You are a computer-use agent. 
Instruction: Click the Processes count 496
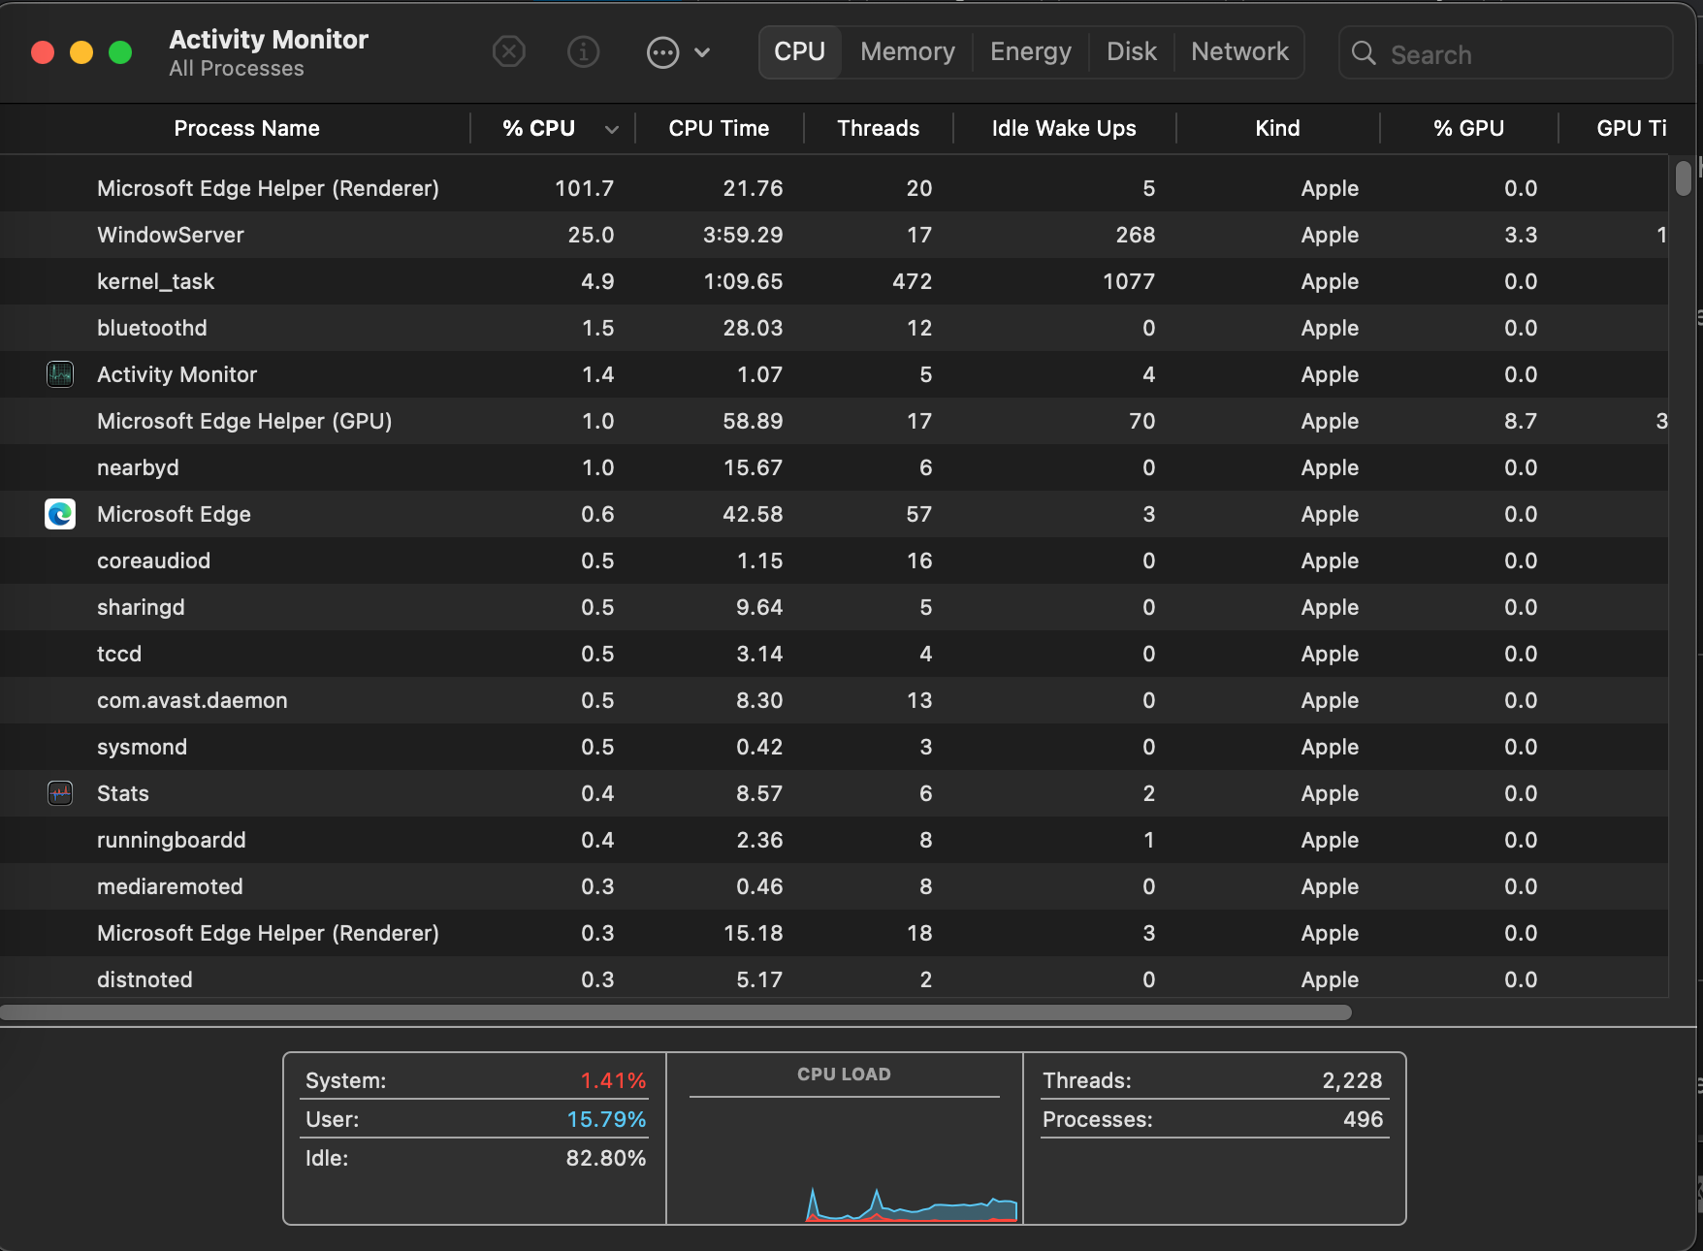(1363, 1119)
